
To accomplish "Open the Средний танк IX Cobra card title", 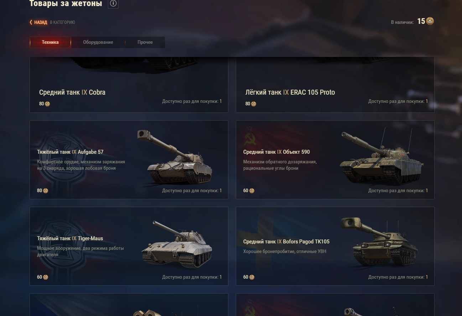I will point(72,93).
